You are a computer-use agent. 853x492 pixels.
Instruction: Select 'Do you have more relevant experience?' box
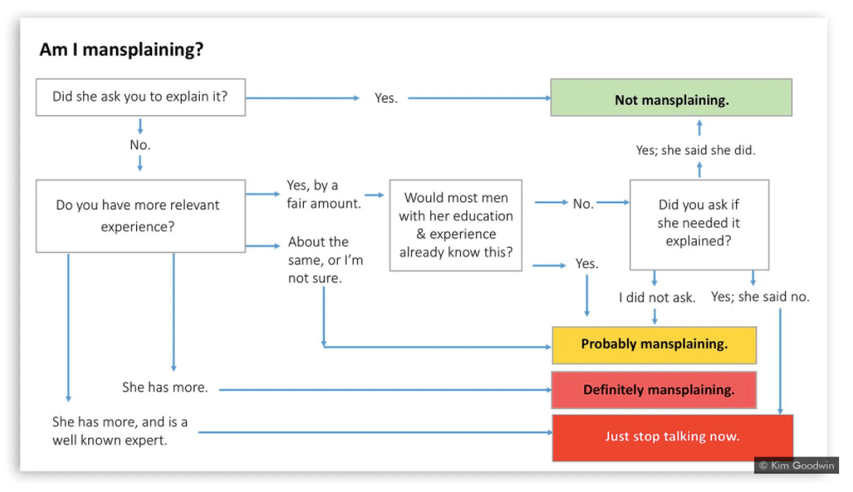140,215
